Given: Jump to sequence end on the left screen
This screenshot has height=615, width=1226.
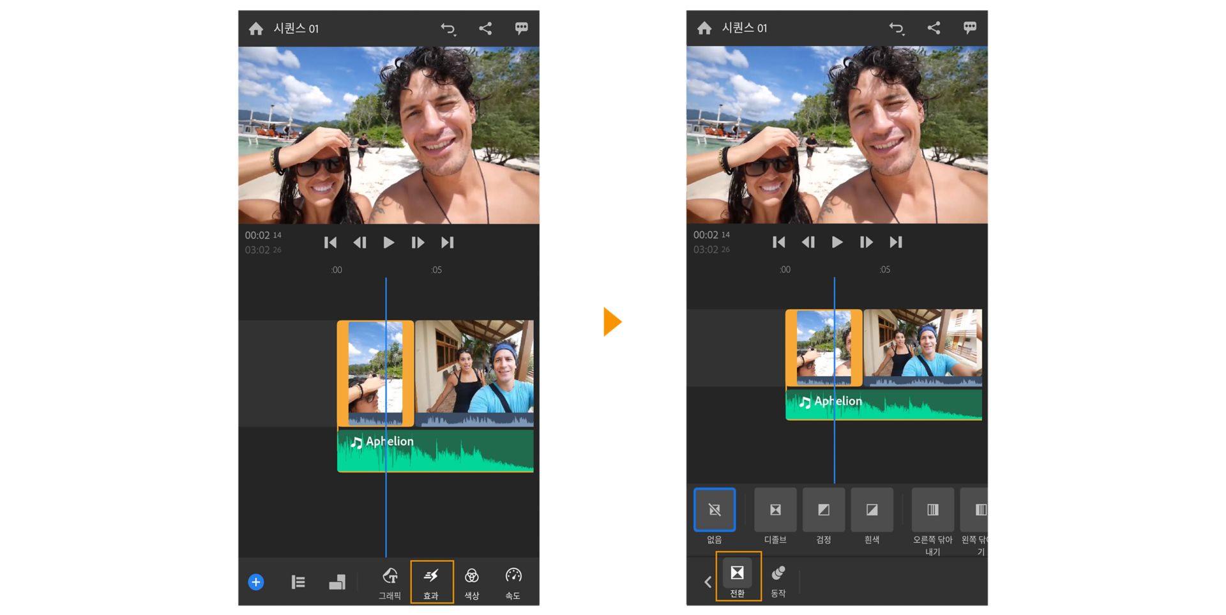Looking at the screenshot, I should pyautogui.click(x=448, y=243).
